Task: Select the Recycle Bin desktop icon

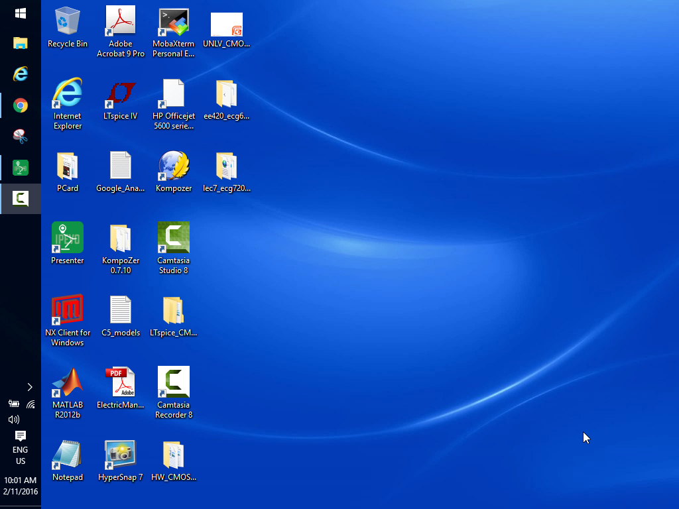Action: [68, 22]
